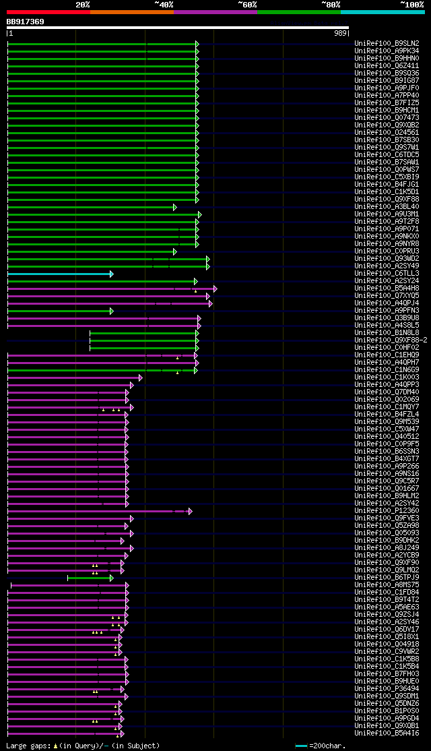Screen dimensions: 431x751
Task: Select the label UniRef100_C1MQY7
Action: tap(387, 407)
